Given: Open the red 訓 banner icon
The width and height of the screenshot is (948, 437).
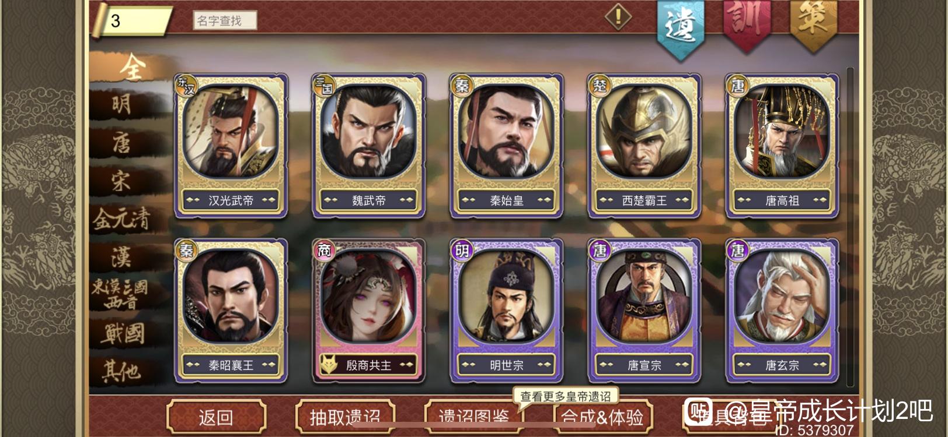Looking at the screenshot, I should pos(746,23).
